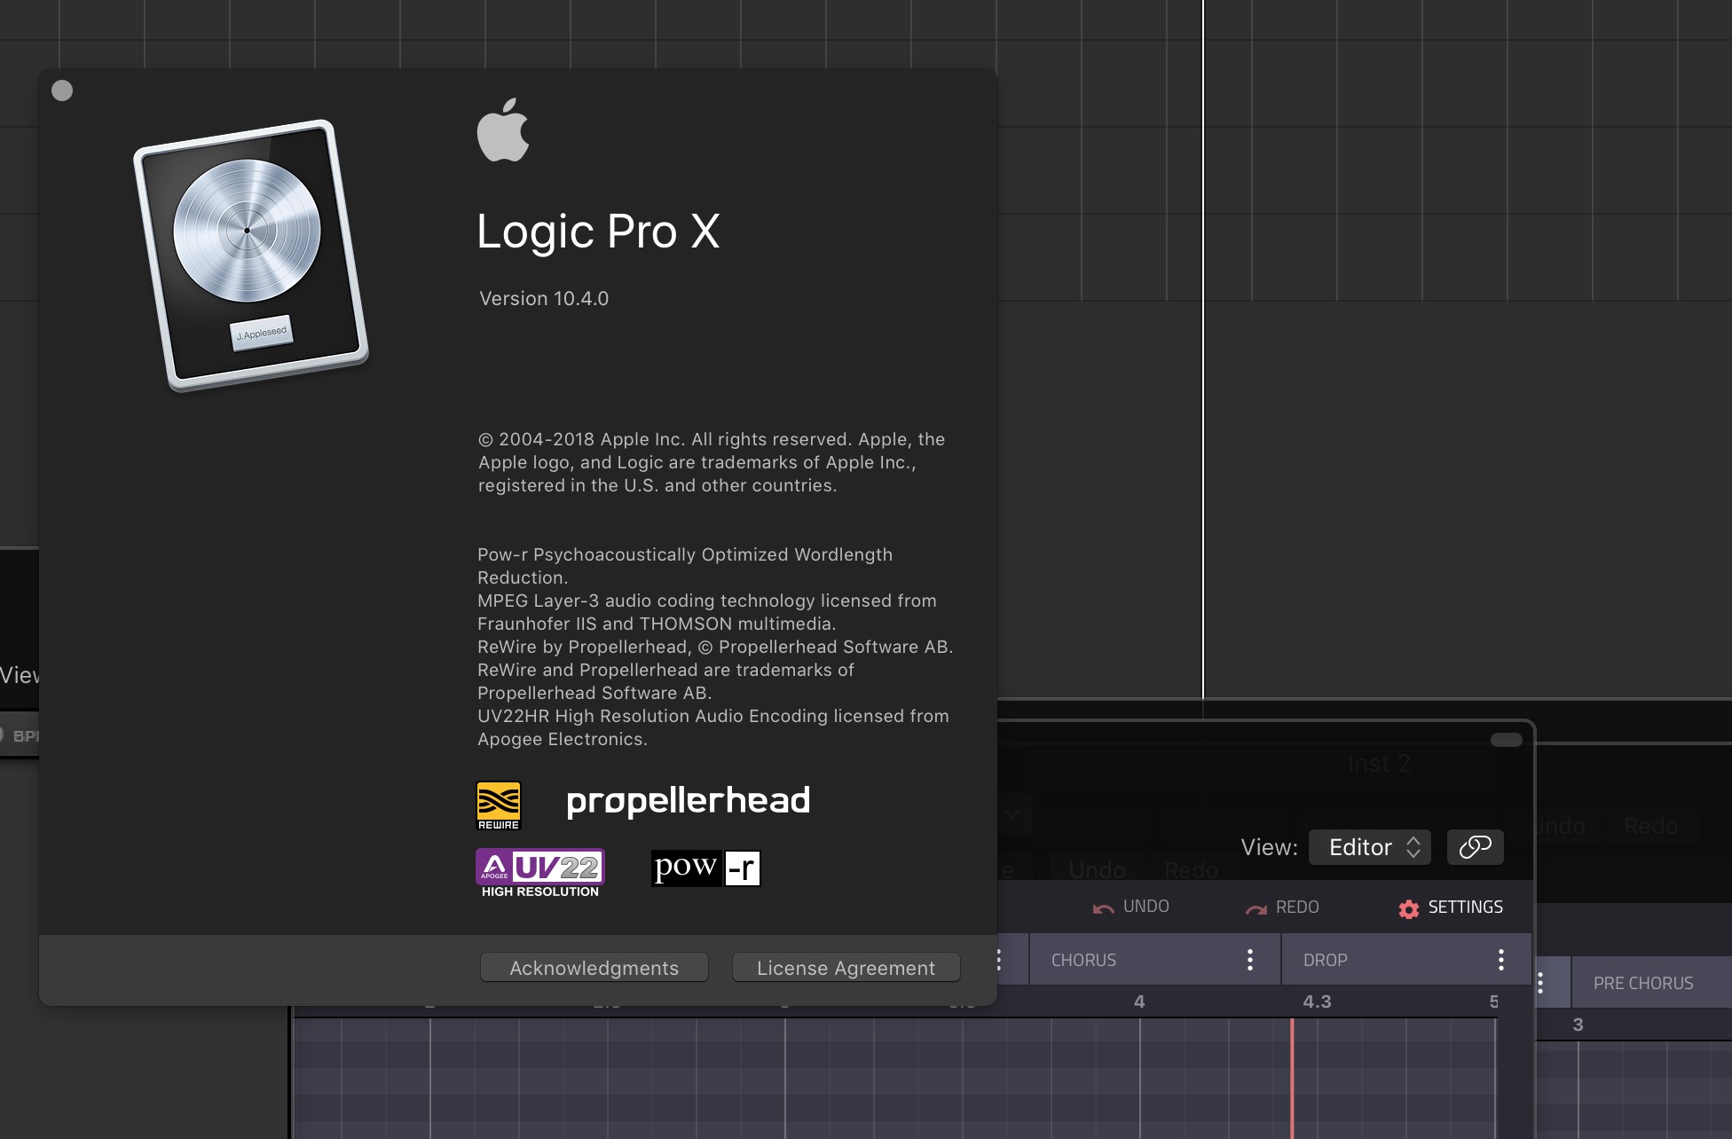Click the 4.3 marker on ruler
The image size is (1732, 1139).
[x=1317, y=1002]
